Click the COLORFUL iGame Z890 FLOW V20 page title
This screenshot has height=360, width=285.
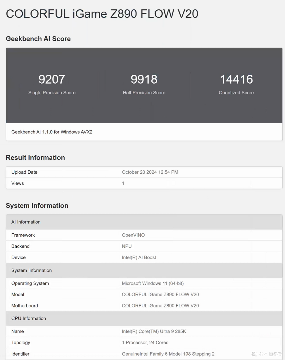(102, 14)
